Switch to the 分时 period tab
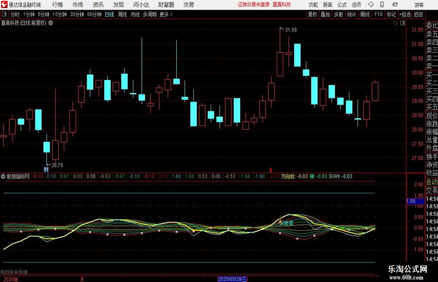Screen dimensions: 438x282 click(15, 14)
